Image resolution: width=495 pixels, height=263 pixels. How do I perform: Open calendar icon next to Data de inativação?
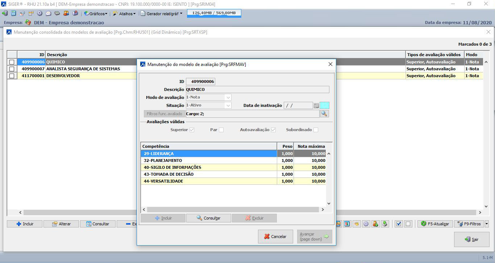(316, 105)
